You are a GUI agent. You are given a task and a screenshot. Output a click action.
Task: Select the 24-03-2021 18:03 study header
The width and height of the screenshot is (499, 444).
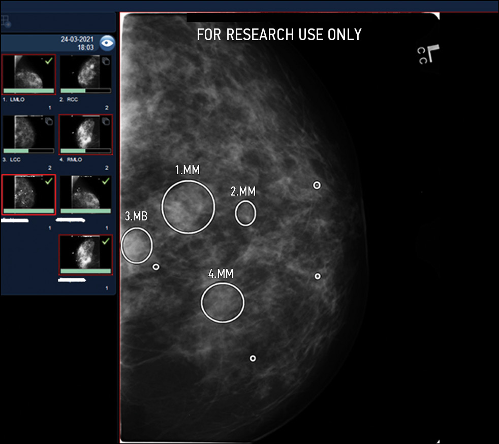pyautogui.click(x=79, y=43)
